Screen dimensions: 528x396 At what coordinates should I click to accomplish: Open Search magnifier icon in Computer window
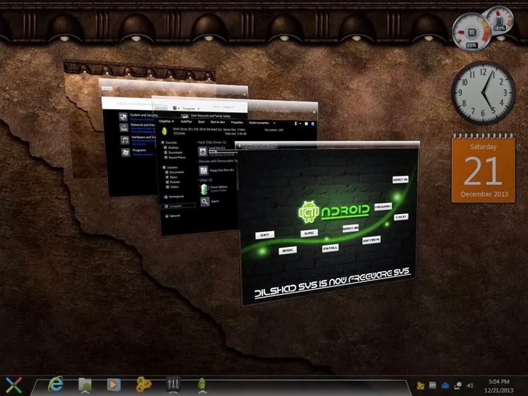pyautogui.click(x=205, y=202)
